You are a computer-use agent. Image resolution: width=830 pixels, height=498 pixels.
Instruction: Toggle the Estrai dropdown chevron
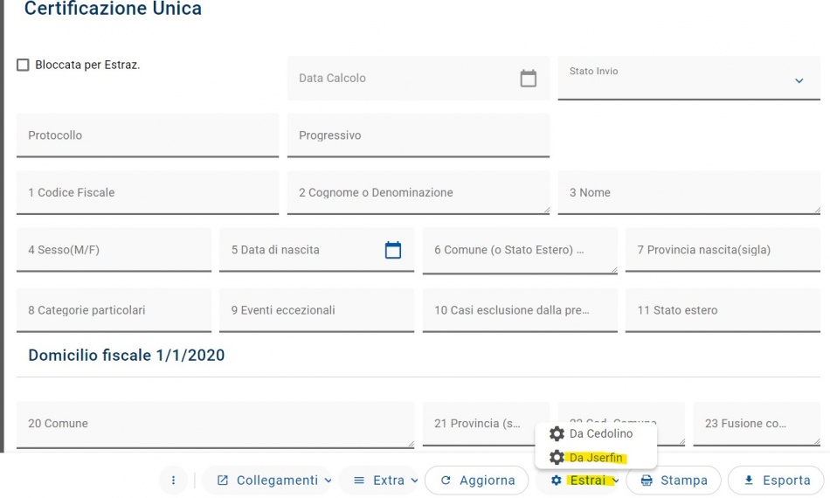coord(614,481)
